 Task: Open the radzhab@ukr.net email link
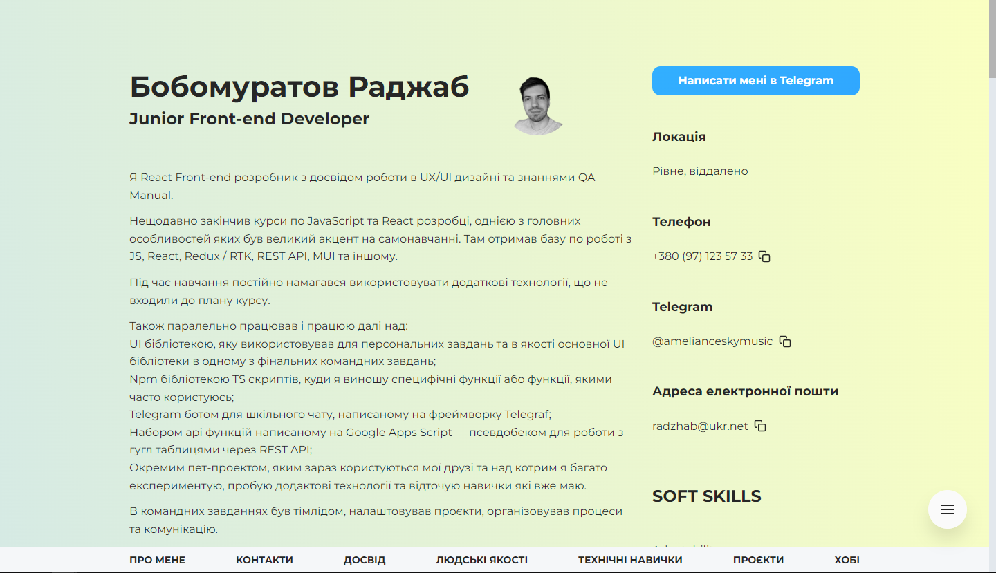coord(699,426)
